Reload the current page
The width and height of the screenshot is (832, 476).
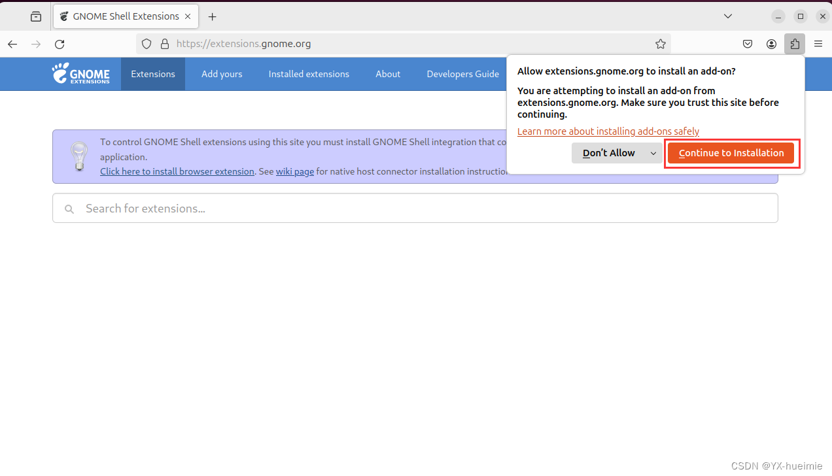[x=60, y=44]
